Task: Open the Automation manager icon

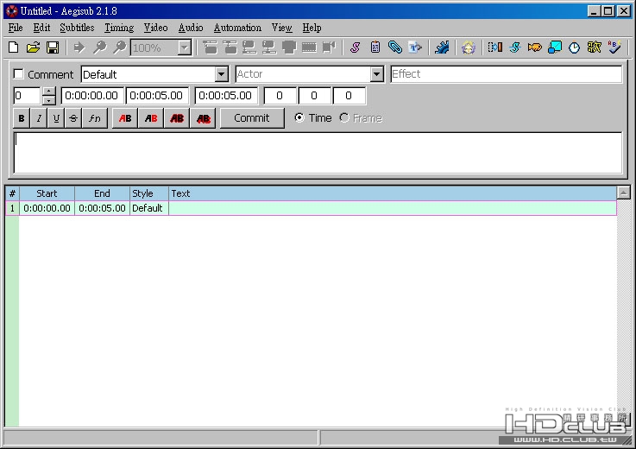Action: pyautogui.click(x=442, y=47)
